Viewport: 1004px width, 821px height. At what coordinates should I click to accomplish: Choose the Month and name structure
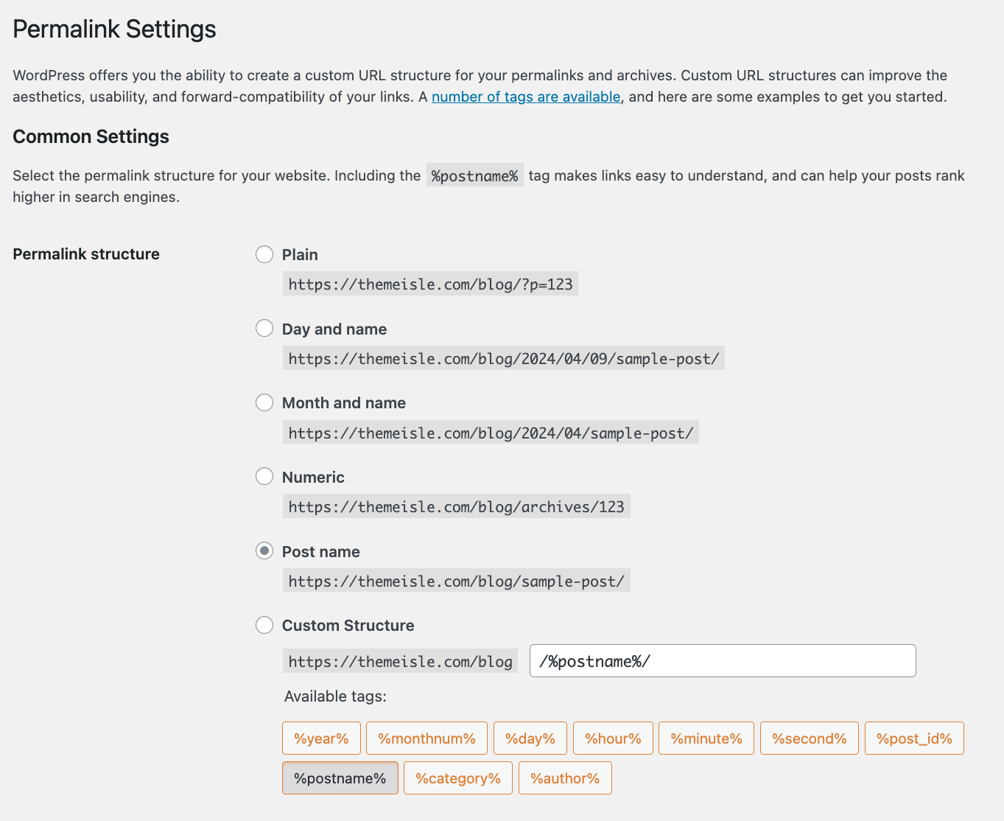264,402
